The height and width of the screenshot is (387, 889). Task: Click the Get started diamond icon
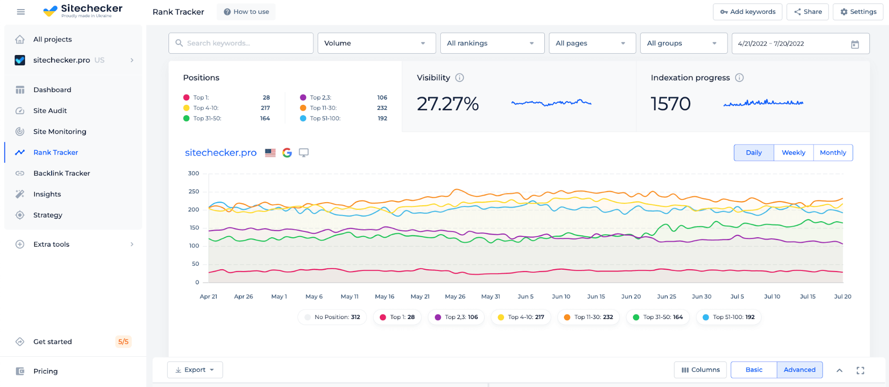(20, 342)
